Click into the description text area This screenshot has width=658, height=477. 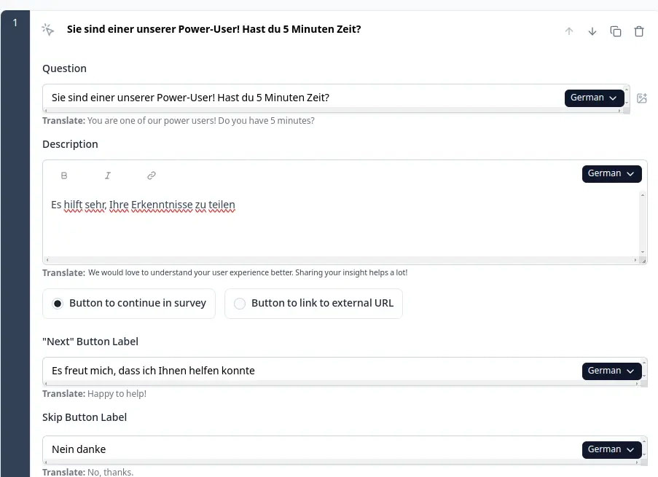(341, 222)
